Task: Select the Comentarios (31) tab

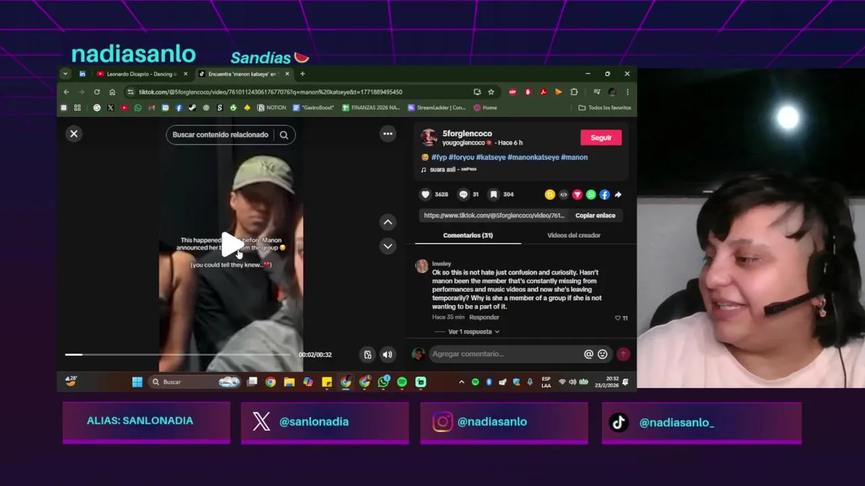Action: tap(468, 235)
